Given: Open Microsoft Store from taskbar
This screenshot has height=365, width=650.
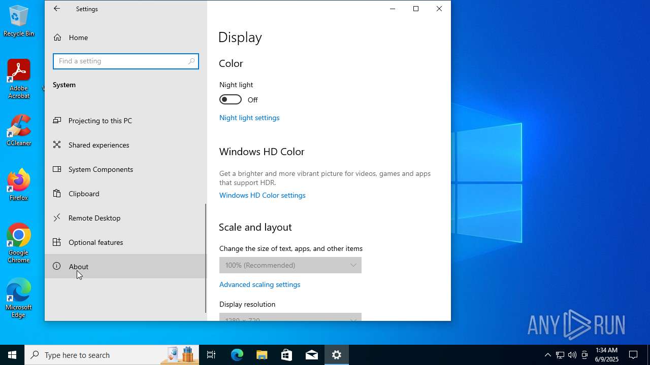Looking at the screenshot, I should 287,355.
